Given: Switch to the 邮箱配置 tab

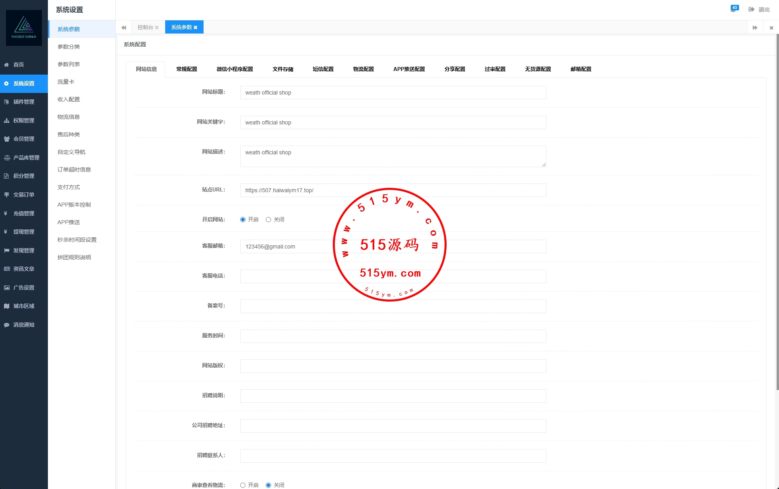Looking at the screenshot, I should coord(581,69).
